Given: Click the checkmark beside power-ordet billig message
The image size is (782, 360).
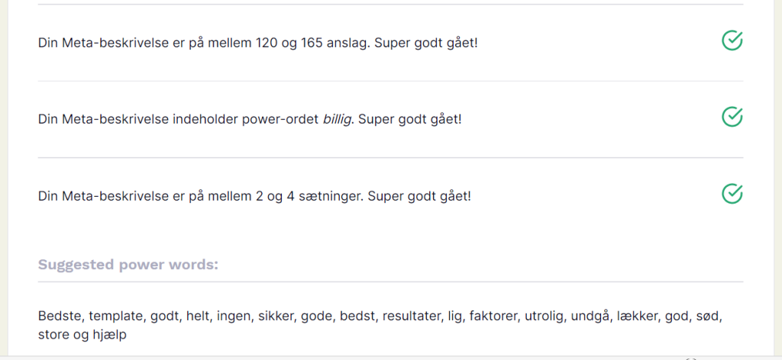Looking at the screenshot, I should click(x=732, y=117).
